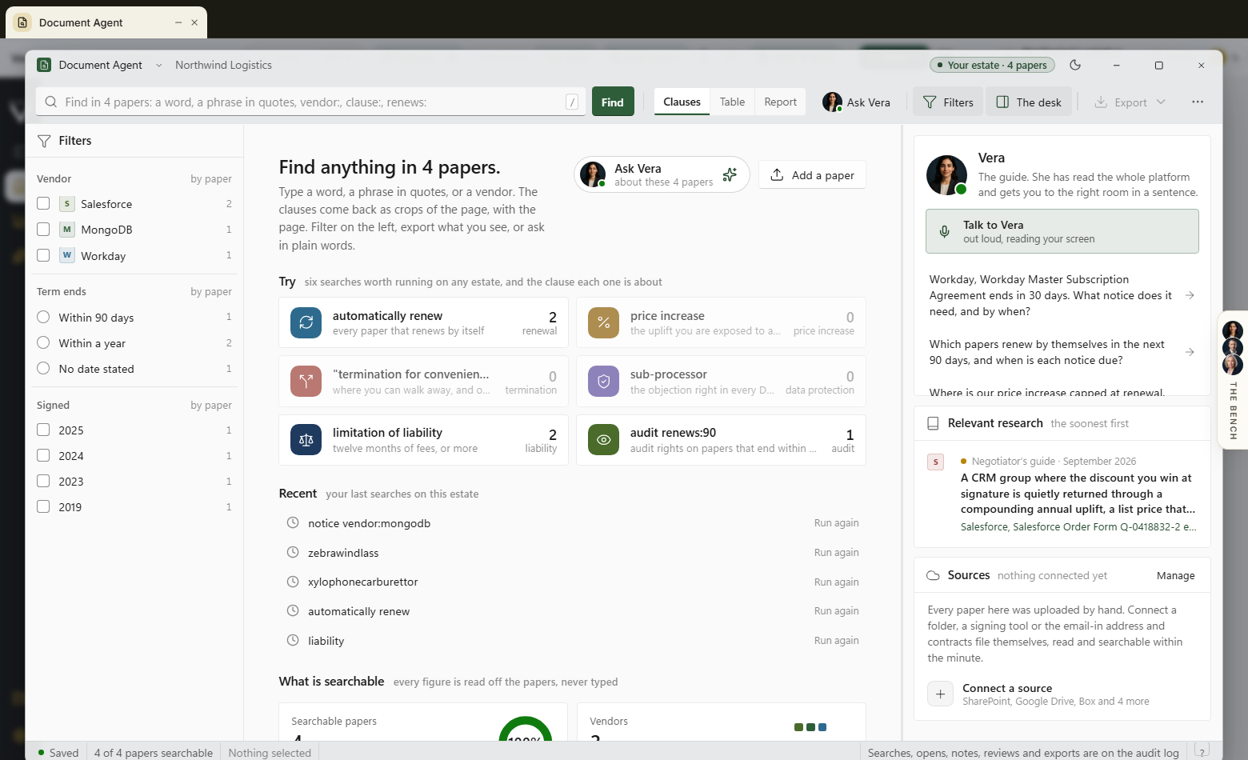Click Your estate 4 papers pill

click(992, 65)
